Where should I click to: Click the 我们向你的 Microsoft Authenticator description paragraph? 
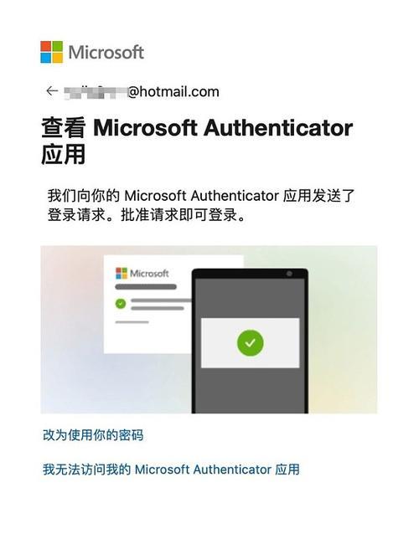(x=201, y=205)
